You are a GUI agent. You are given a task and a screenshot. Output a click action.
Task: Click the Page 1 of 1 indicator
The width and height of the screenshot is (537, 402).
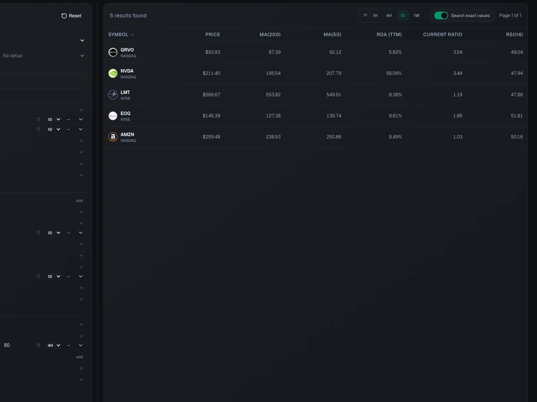510,16
